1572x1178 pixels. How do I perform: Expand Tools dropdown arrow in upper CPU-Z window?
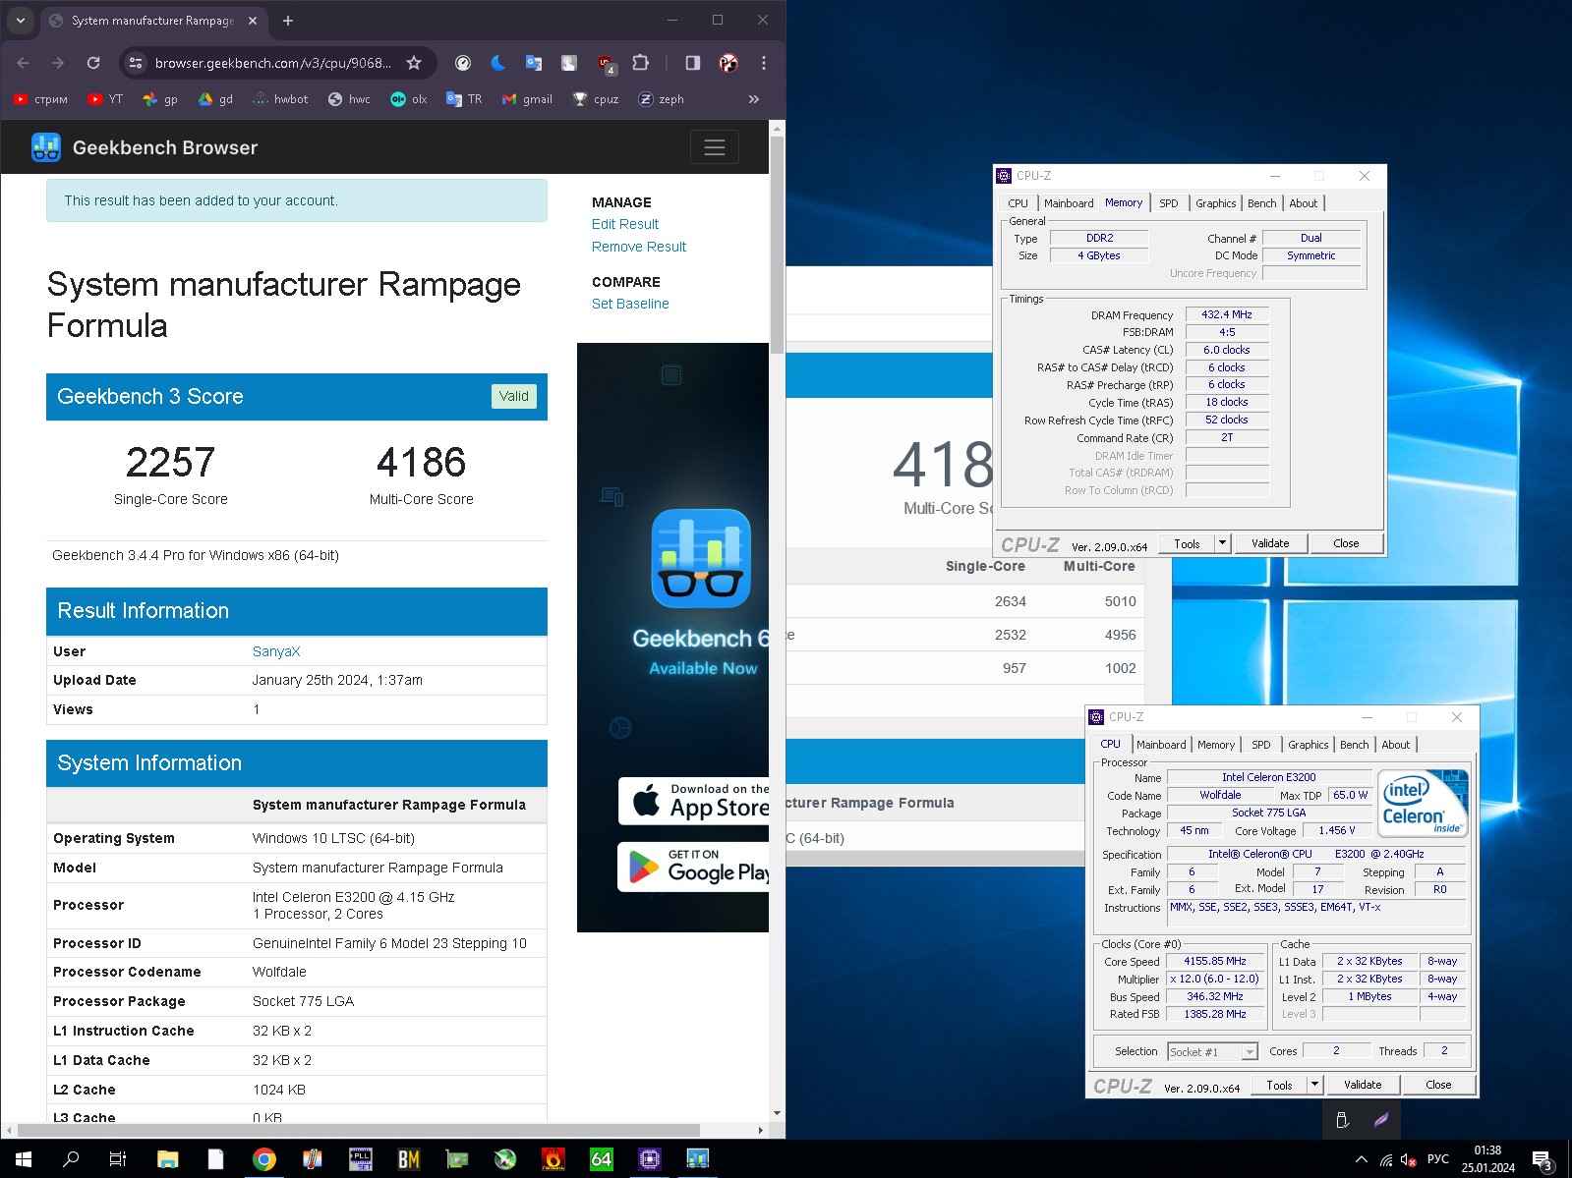pyautogui.click(x=1222, y=543)
